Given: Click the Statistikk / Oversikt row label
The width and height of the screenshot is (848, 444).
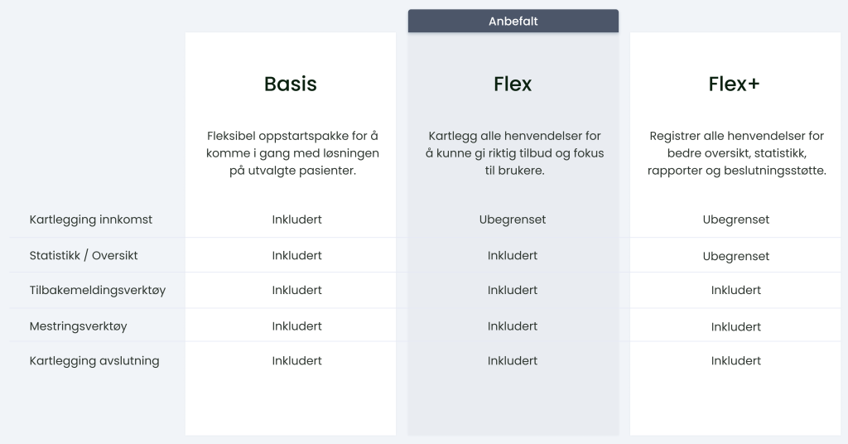Looking at the screenshot, I should click(x=84, y=255).
